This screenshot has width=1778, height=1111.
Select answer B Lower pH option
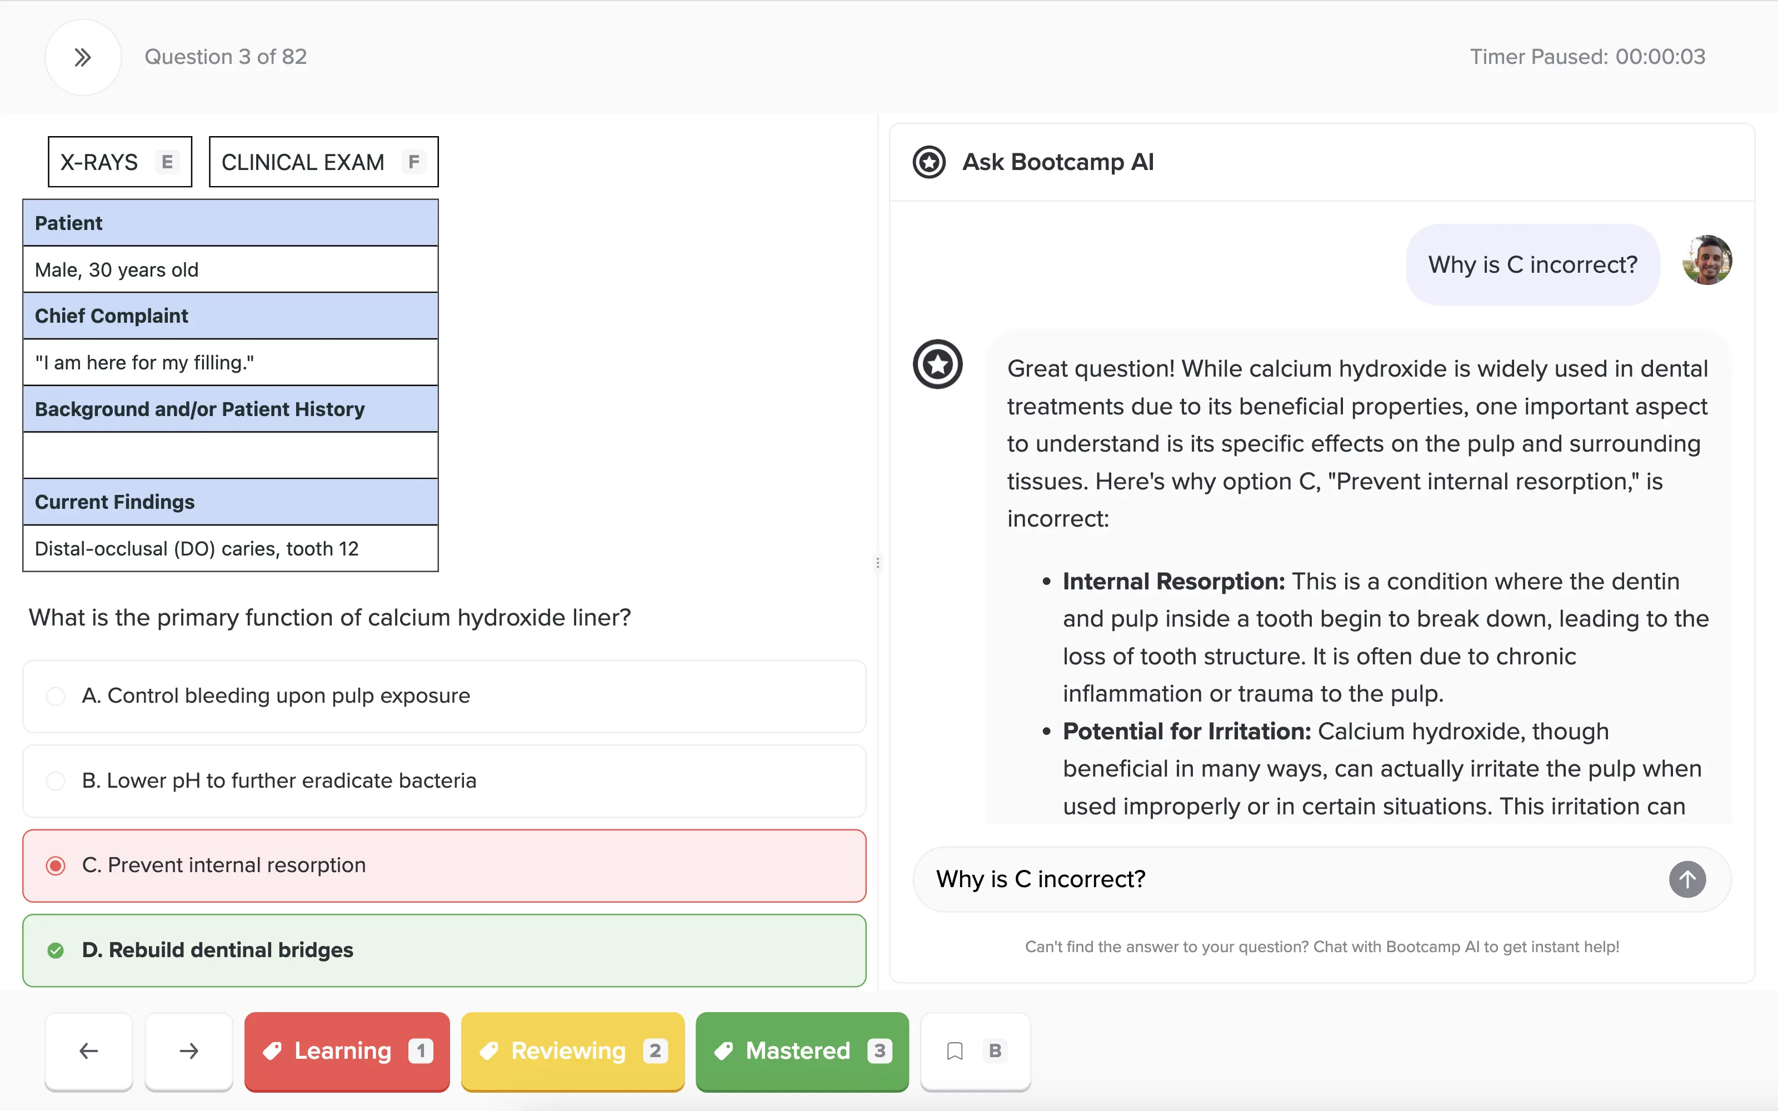[x=279, y=780]
